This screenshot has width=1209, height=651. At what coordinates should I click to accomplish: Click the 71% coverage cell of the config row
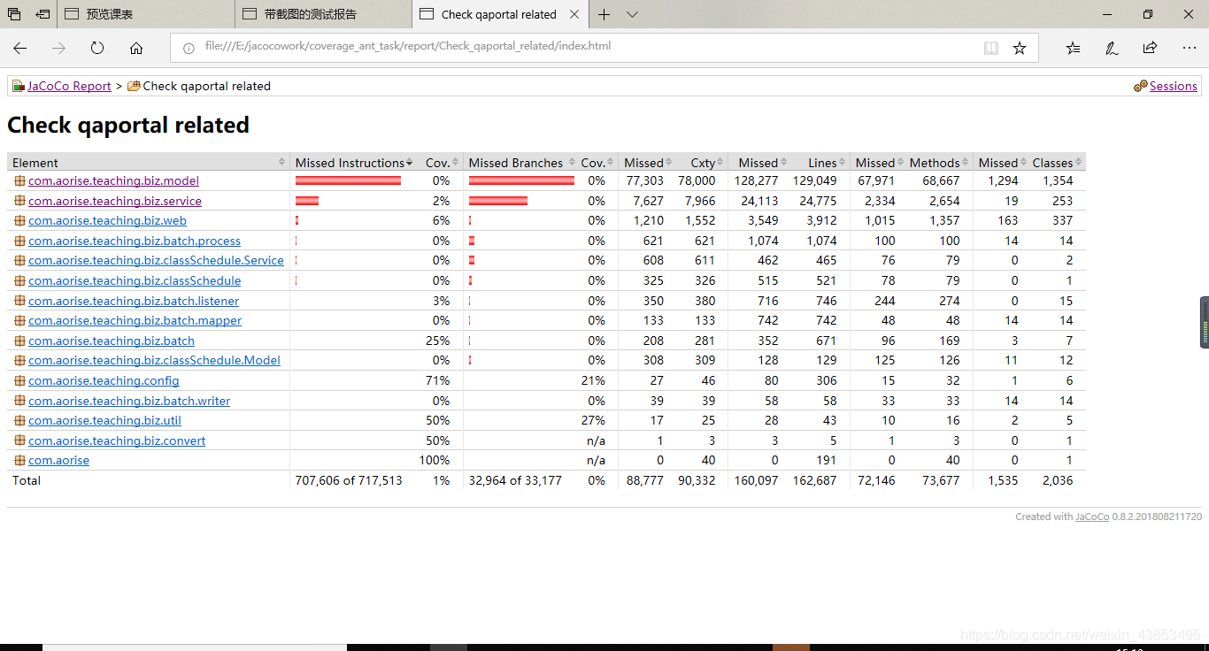[437, 380]
